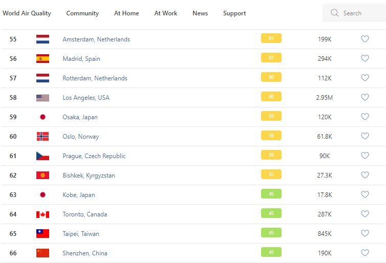386x263 pixels.
Task: Favorite Amsterdam with the heart icon
Action: click(365, 39)
